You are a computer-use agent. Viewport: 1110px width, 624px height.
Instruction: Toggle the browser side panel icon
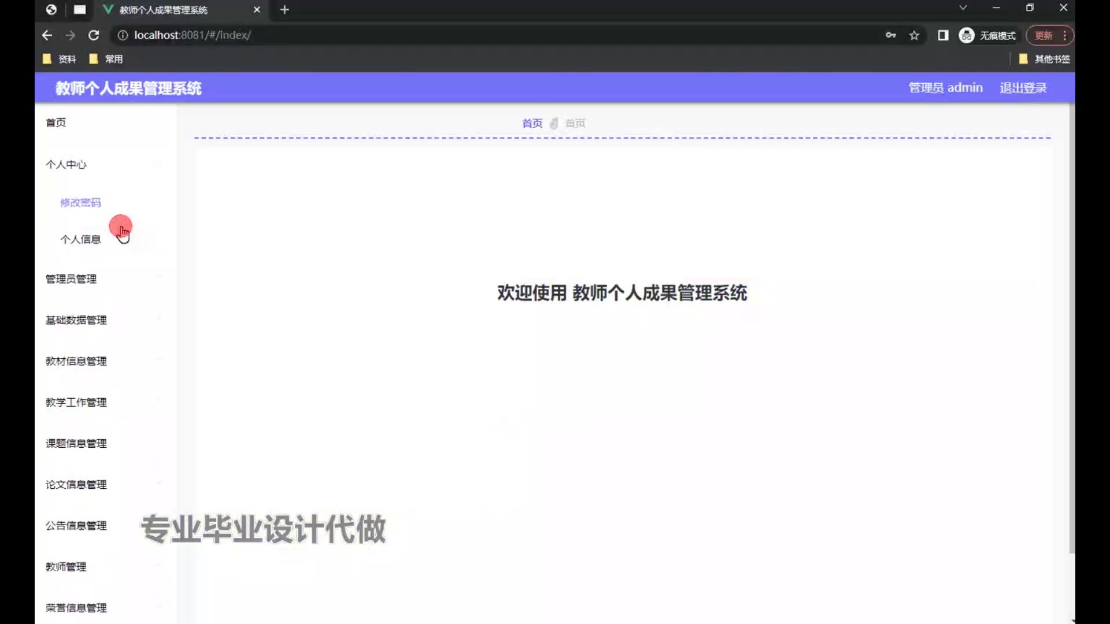tap(943, 35)
